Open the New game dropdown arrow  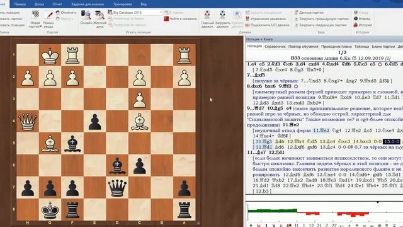[x=40, y=26]
